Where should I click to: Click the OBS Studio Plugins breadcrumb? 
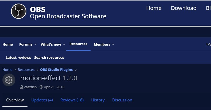click(x=56, y=70)
